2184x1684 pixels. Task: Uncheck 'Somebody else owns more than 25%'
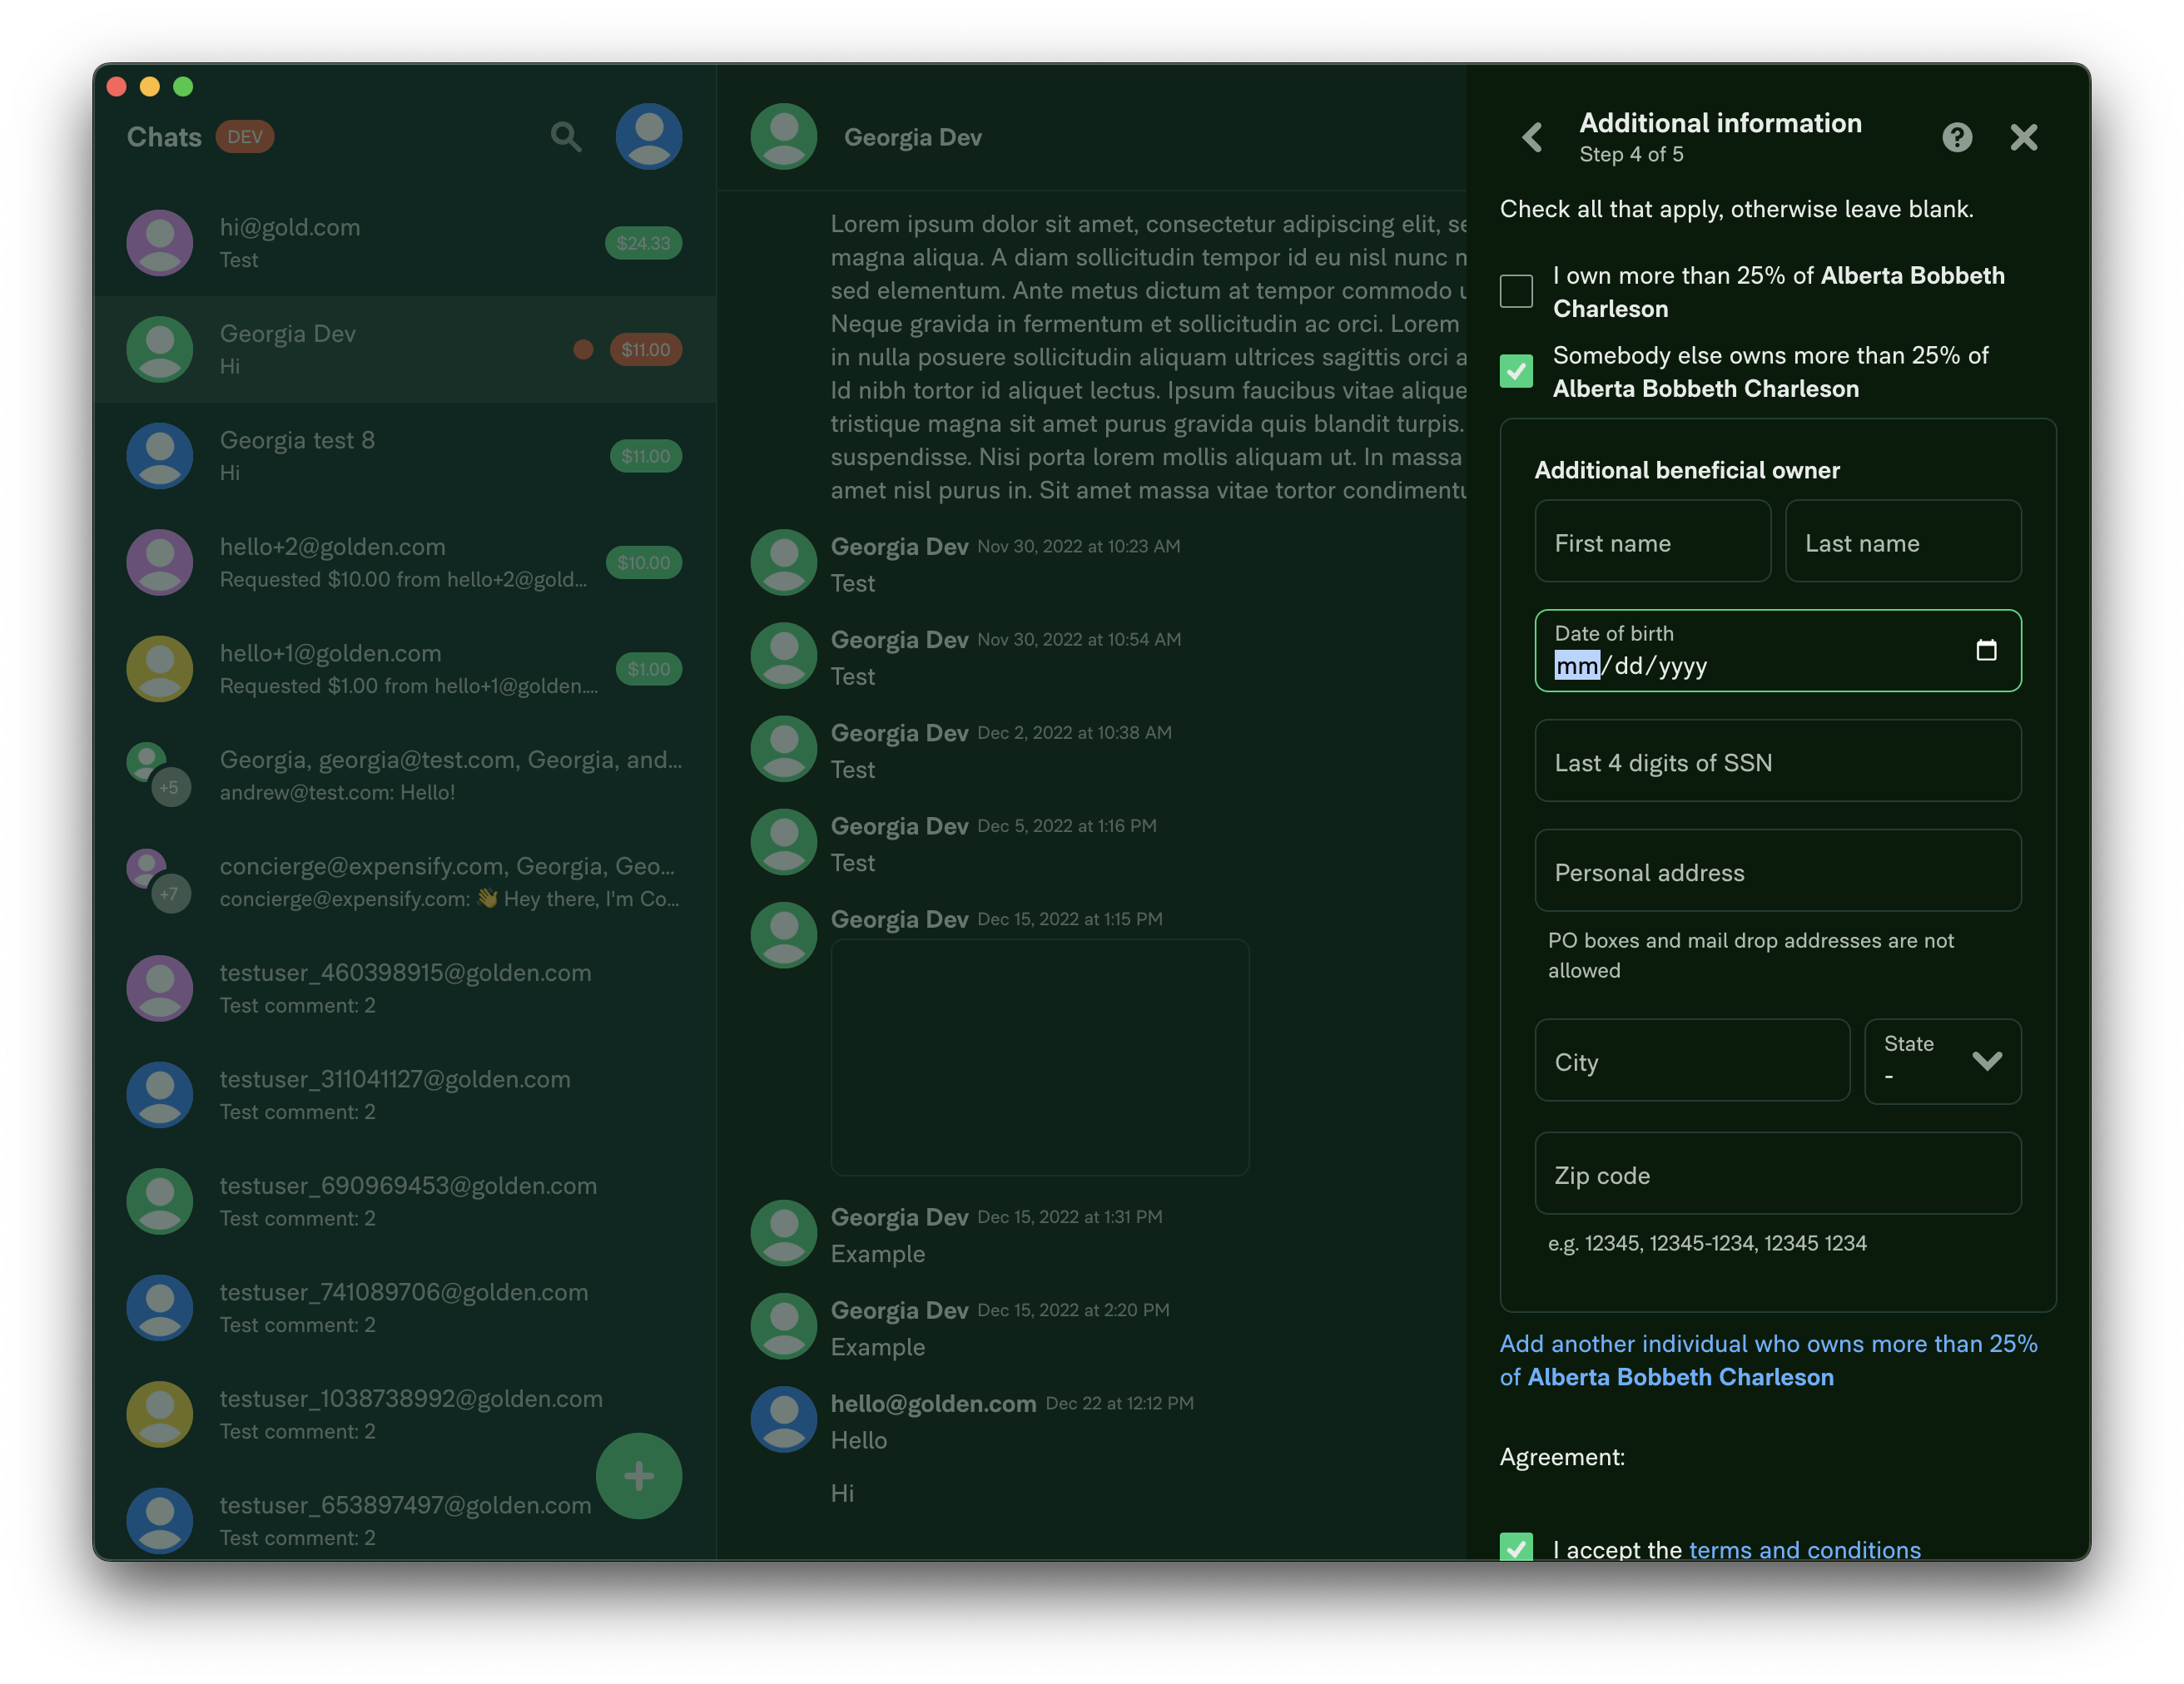[1516, 371]
